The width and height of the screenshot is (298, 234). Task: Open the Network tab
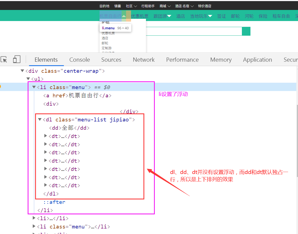pos(144,60)
